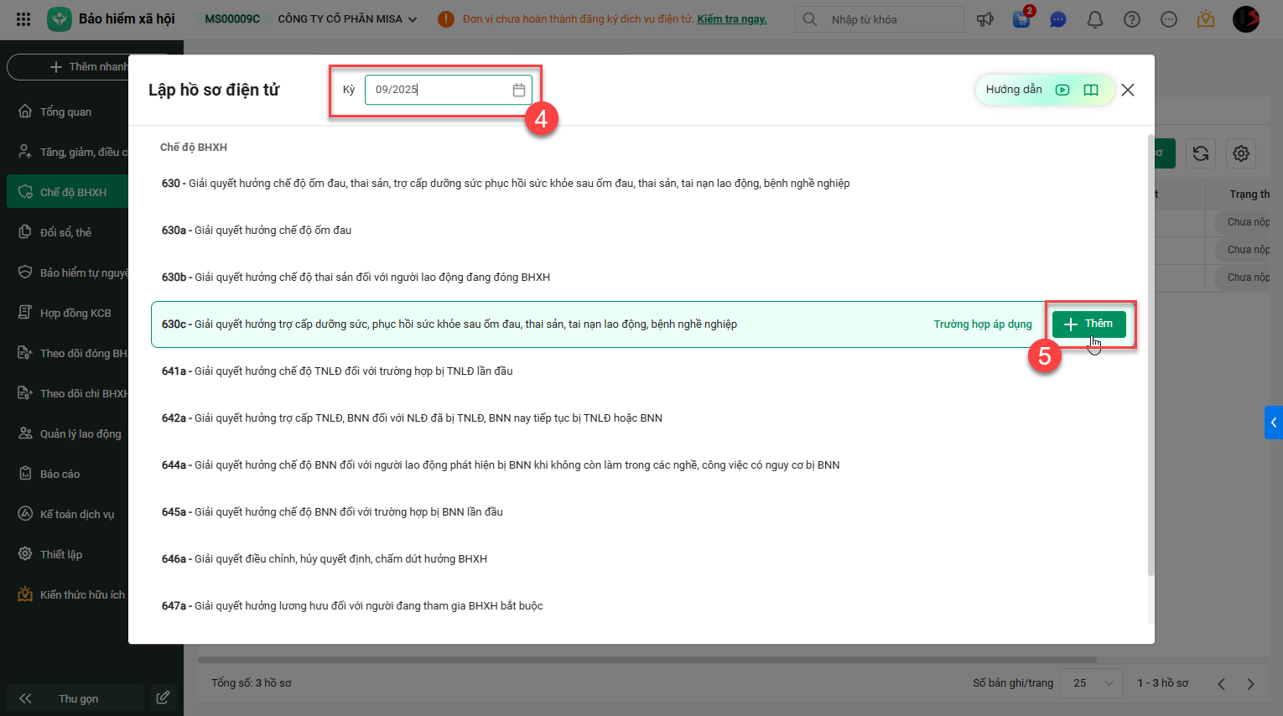
Task: Select procedure 641a TNLĐ lần đầu
Action: pos(644,371)
